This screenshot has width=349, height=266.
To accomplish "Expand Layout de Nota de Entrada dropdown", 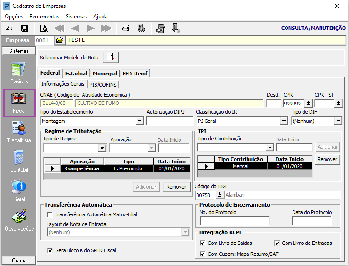I will pos(185,232).
